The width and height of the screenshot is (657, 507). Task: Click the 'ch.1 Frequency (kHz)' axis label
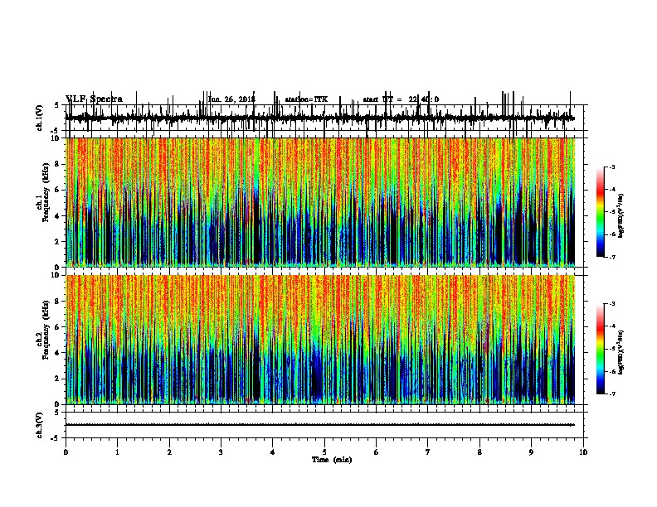(x=43, y=192)
